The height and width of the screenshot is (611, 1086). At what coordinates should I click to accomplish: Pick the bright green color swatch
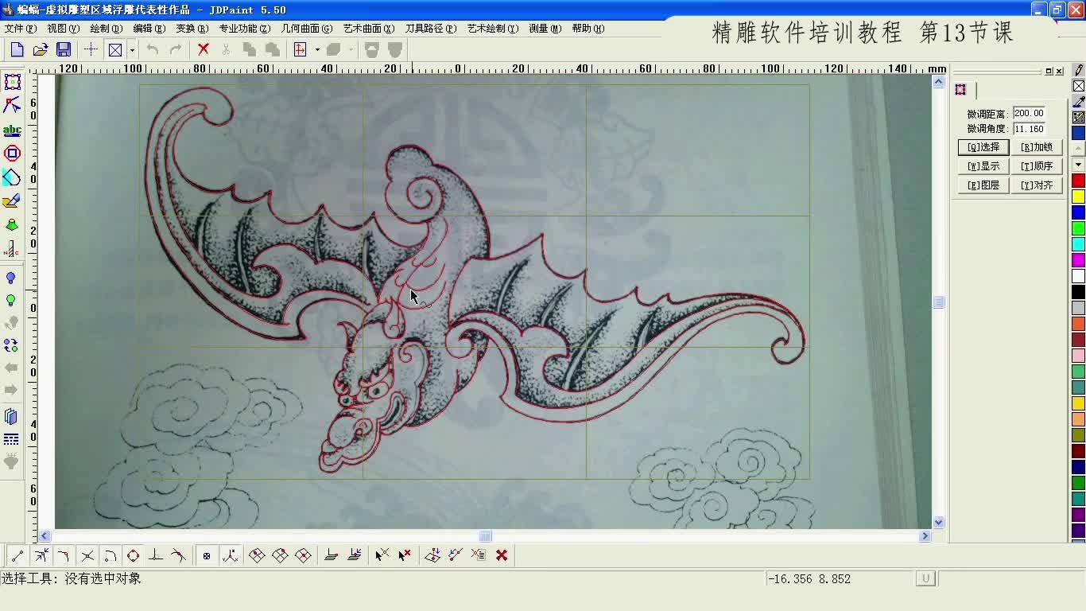click(1078, 228)
